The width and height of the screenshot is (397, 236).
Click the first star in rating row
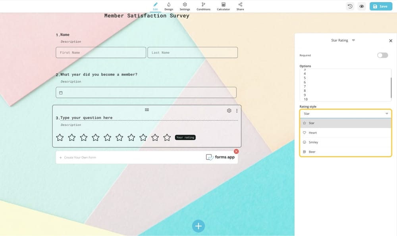(60, 137)
